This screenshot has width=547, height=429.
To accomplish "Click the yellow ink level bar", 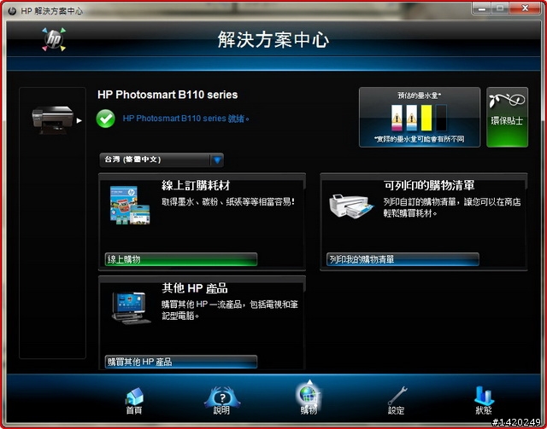I will (426, 118).
